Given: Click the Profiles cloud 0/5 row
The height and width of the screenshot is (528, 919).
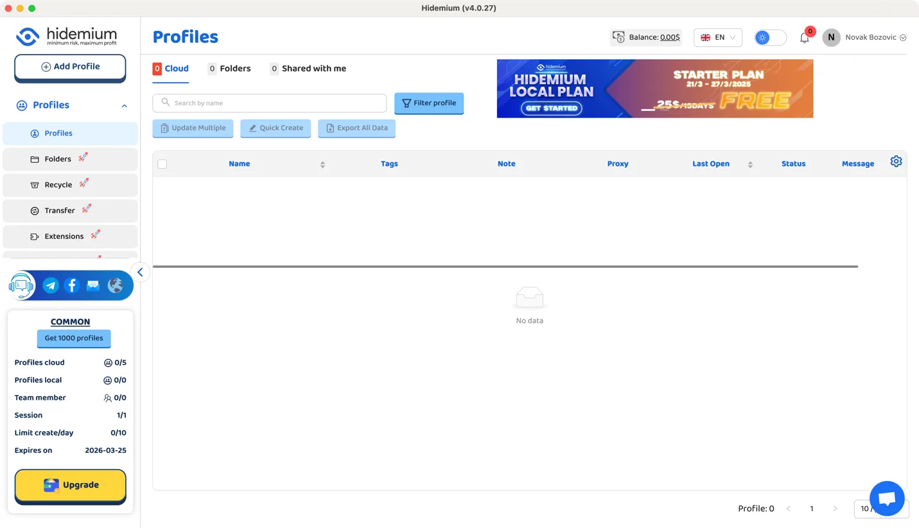Looking at the screenshot, I should tap(70, 363).
